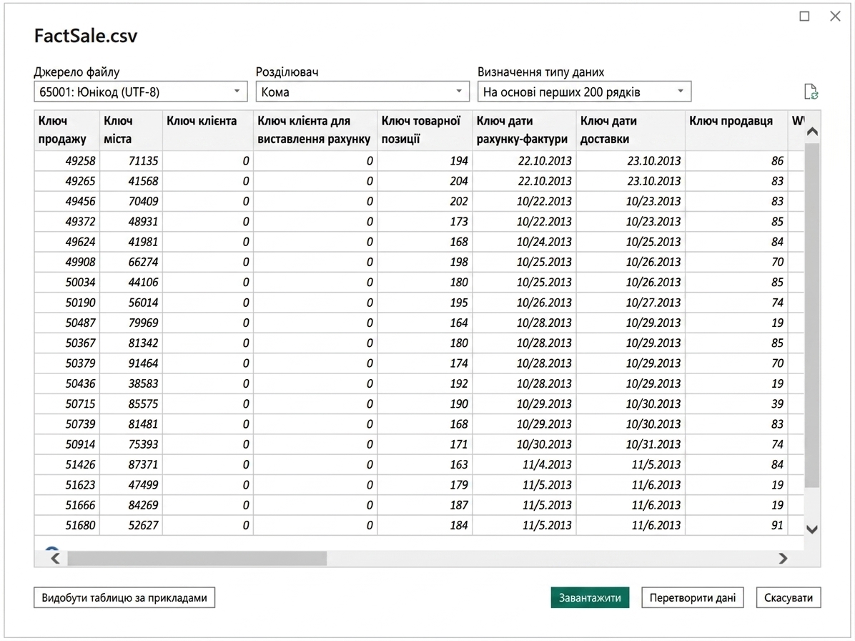
Task: Click the Скасувати button
Action: coord(789,597)
